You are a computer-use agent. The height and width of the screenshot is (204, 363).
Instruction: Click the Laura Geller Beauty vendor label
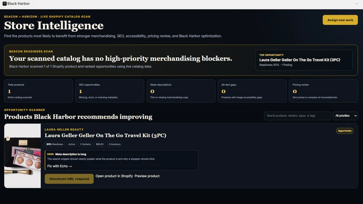click(x=64, y=130)
